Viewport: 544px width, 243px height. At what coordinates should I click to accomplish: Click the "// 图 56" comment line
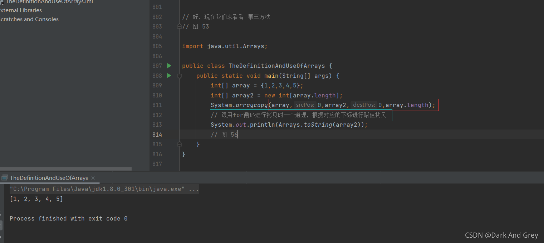(224, 135)
